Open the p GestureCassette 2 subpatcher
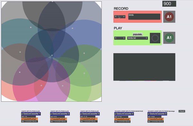 pos(60,114)
